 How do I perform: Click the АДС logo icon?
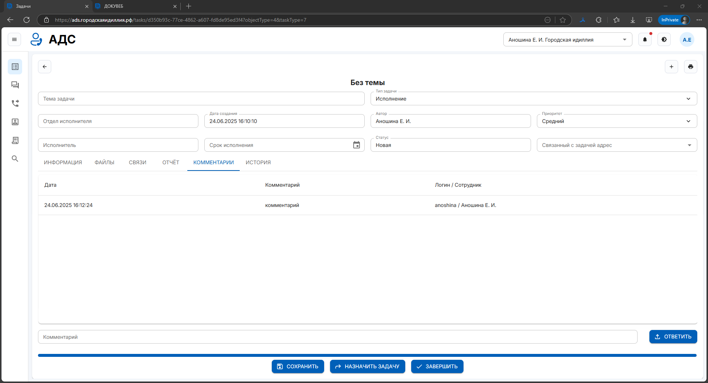coord(36,39)
